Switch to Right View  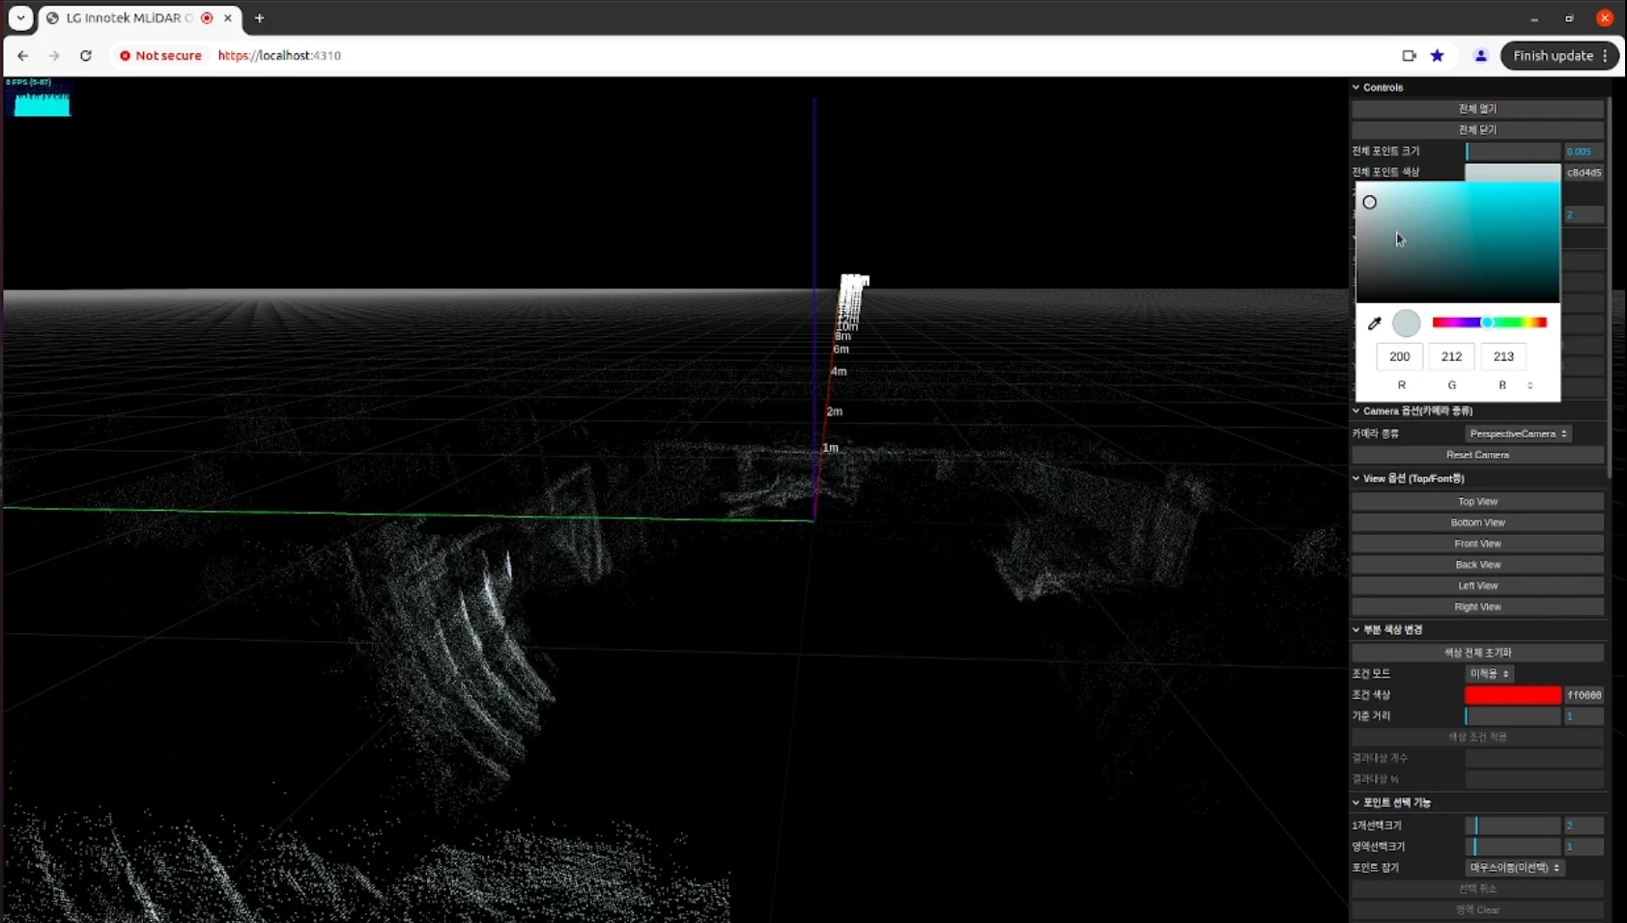click(1477, 607)
